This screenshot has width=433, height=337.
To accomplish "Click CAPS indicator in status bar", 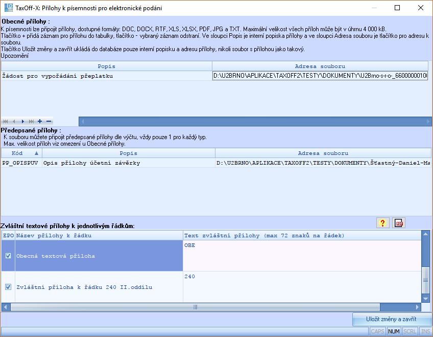I will coord(377,331).
